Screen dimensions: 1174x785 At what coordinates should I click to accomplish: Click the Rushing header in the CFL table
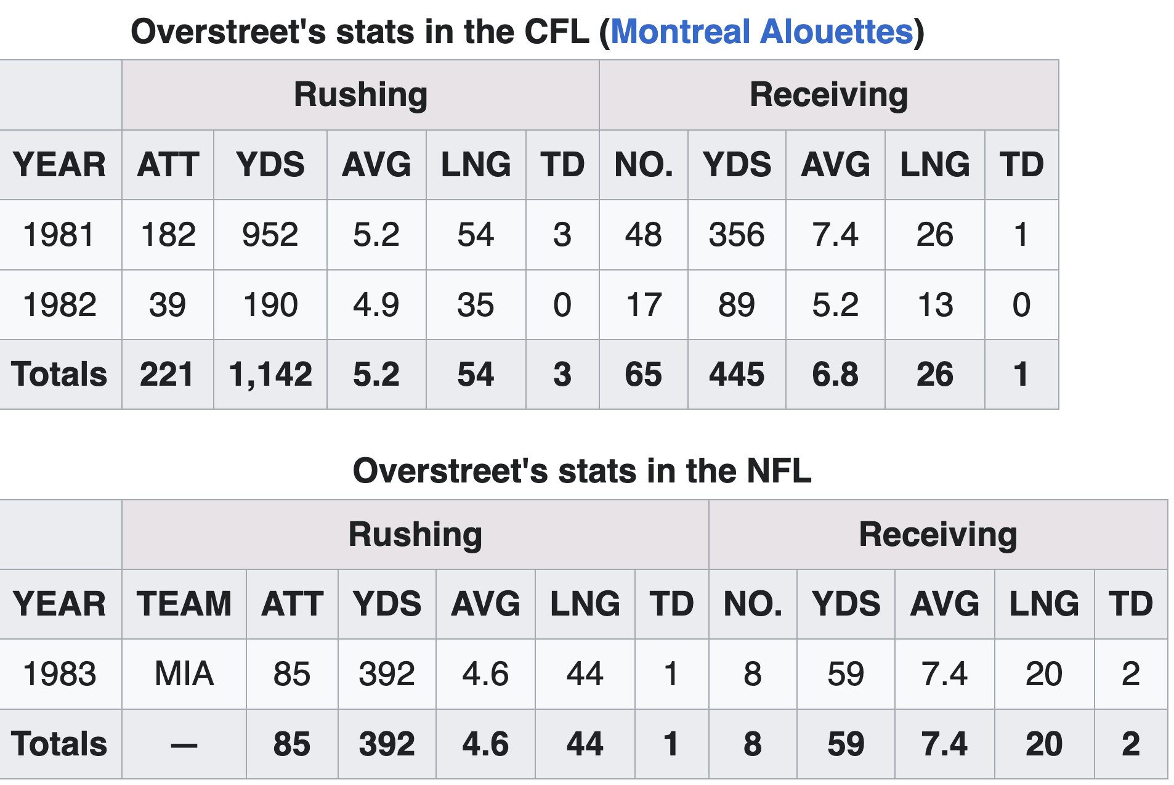pyautogui.click(x=360, y=95)
